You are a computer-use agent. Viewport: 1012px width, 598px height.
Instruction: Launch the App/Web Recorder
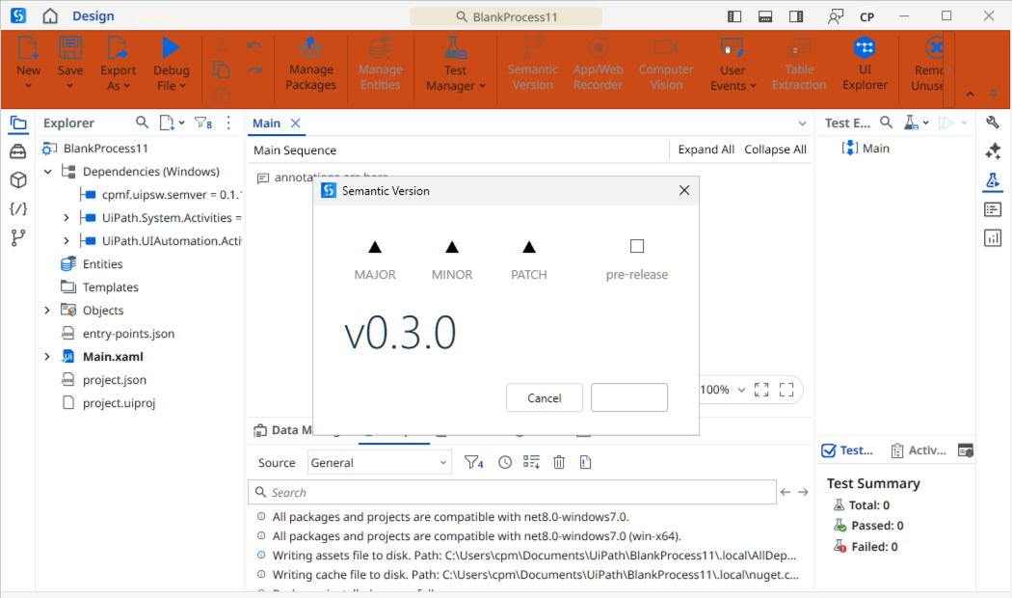click(x=598, y=64)
